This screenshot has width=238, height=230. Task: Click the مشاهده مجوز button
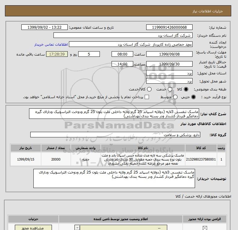point(33,228)
